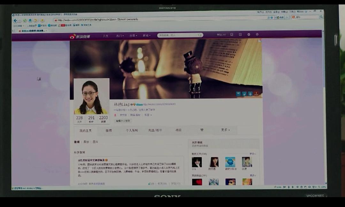Select the 原创 filter
Viewport: 345px width, 207px height.
coord(86,142)
